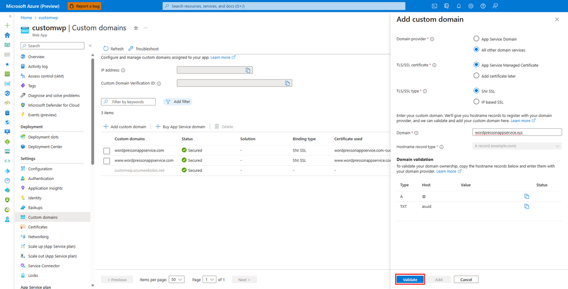Copy the TXT asuid record value
The image size is (568, 289).
point(526,207)
